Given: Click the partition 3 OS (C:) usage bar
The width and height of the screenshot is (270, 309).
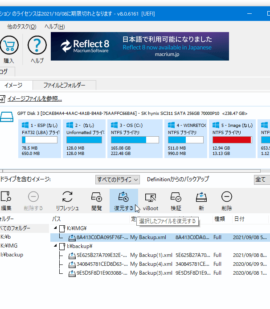Looking at the screenshot, I should click(135, 140).
